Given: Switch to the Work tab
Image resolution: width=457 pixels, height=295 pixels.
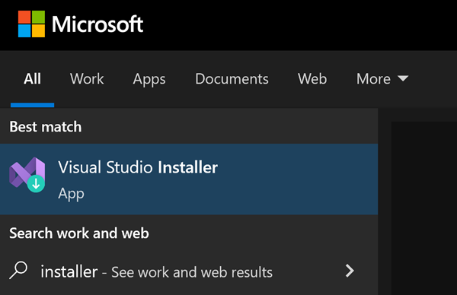Looking at the screenshot, I should [x=87, y=79].
